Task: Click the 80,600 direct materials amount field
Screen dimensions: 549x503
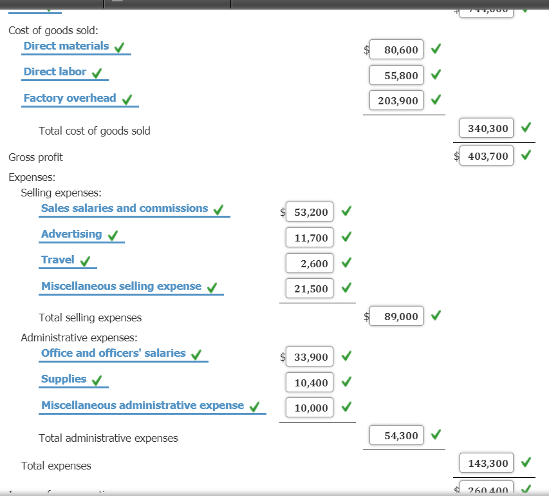Action: point(396,50)
